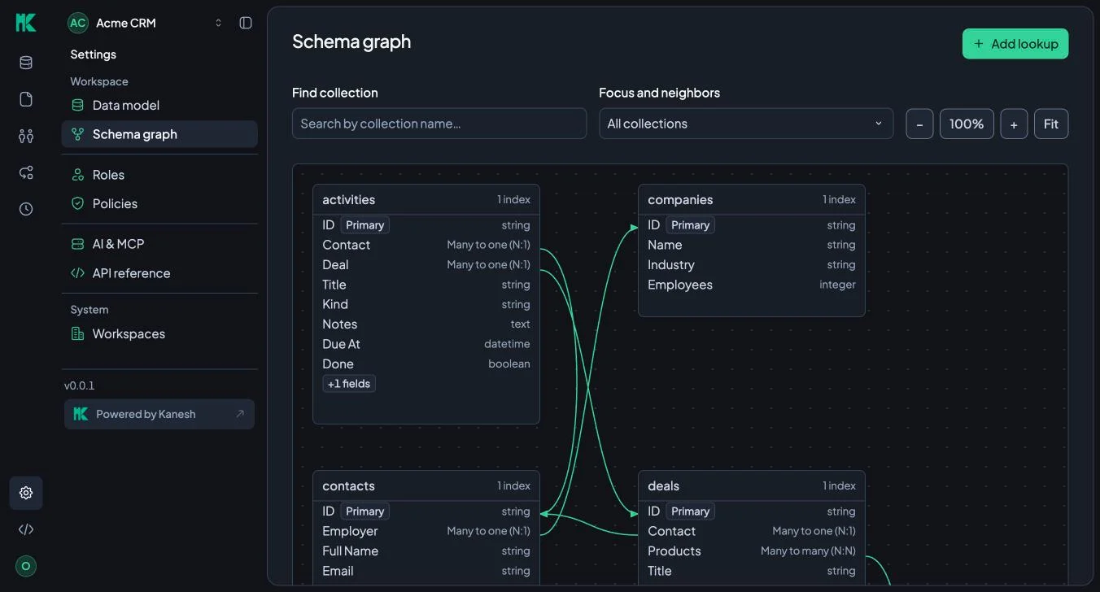Image resolution: width=1100 pixels, height=592 pixels.
Task: Click the Fit button
Action: (1051, 124)
